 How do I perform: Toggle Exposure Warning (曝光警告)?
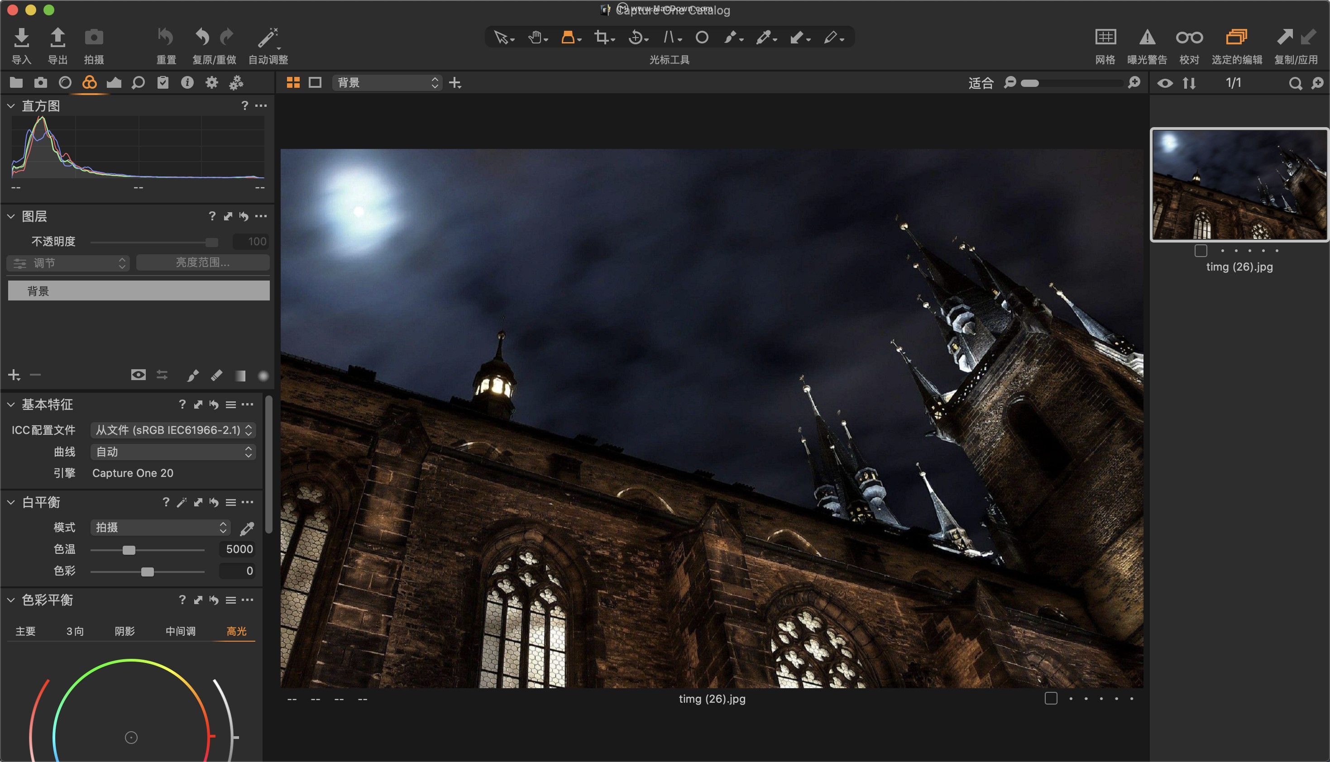(x=1147, y=37)
